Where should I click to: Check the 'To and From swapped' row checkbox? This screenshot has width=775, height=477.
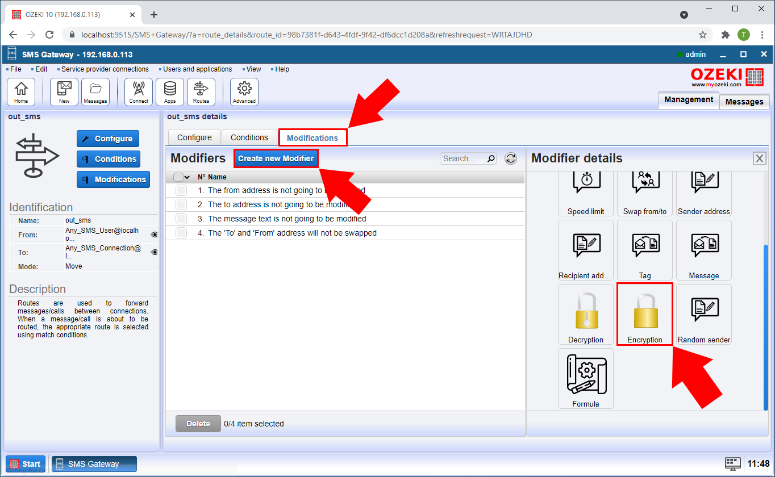click(x=181, y=233)
